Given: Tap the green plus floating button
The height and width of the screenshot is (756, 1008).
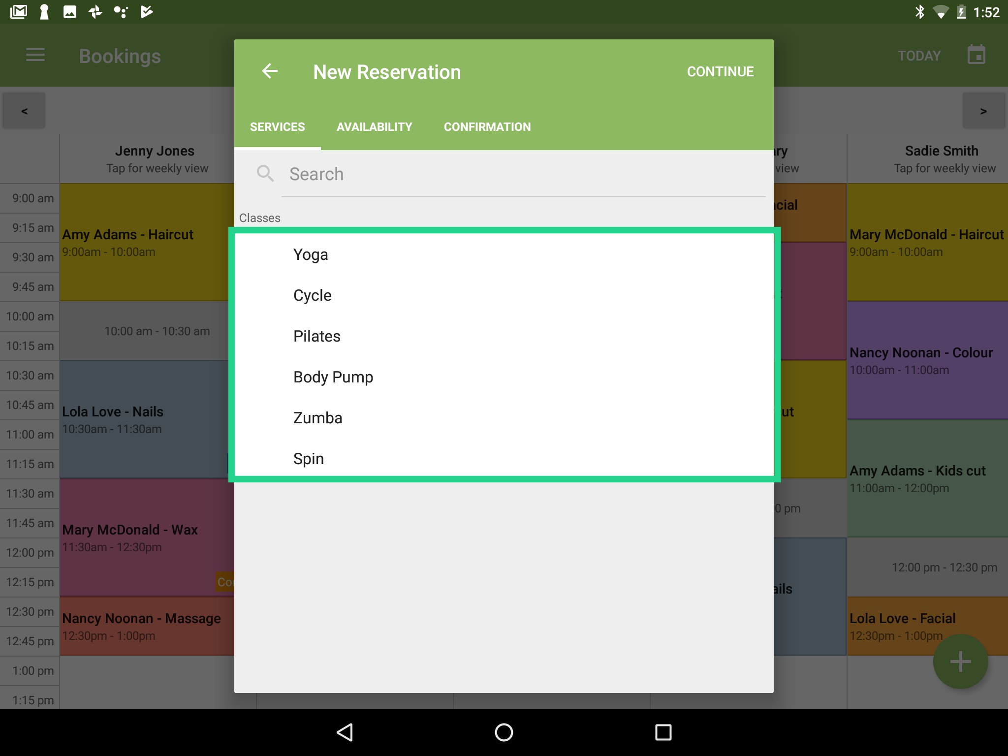Looking at the screenshot, I should (x=959, y=661).
